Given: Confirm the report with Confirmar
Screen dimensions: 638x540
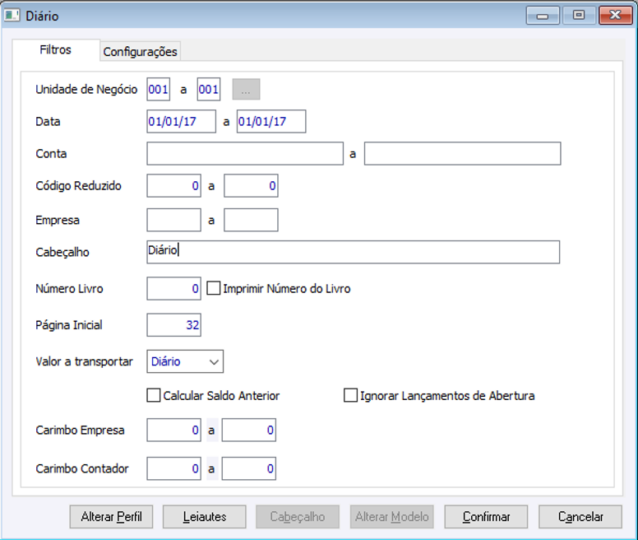Looking at the screenshot, I should pyautogui.click(x=486, y=517).
